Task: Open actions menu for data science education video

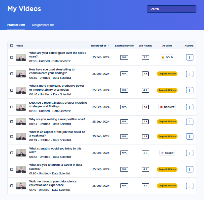Action: [x=189, y=186]
